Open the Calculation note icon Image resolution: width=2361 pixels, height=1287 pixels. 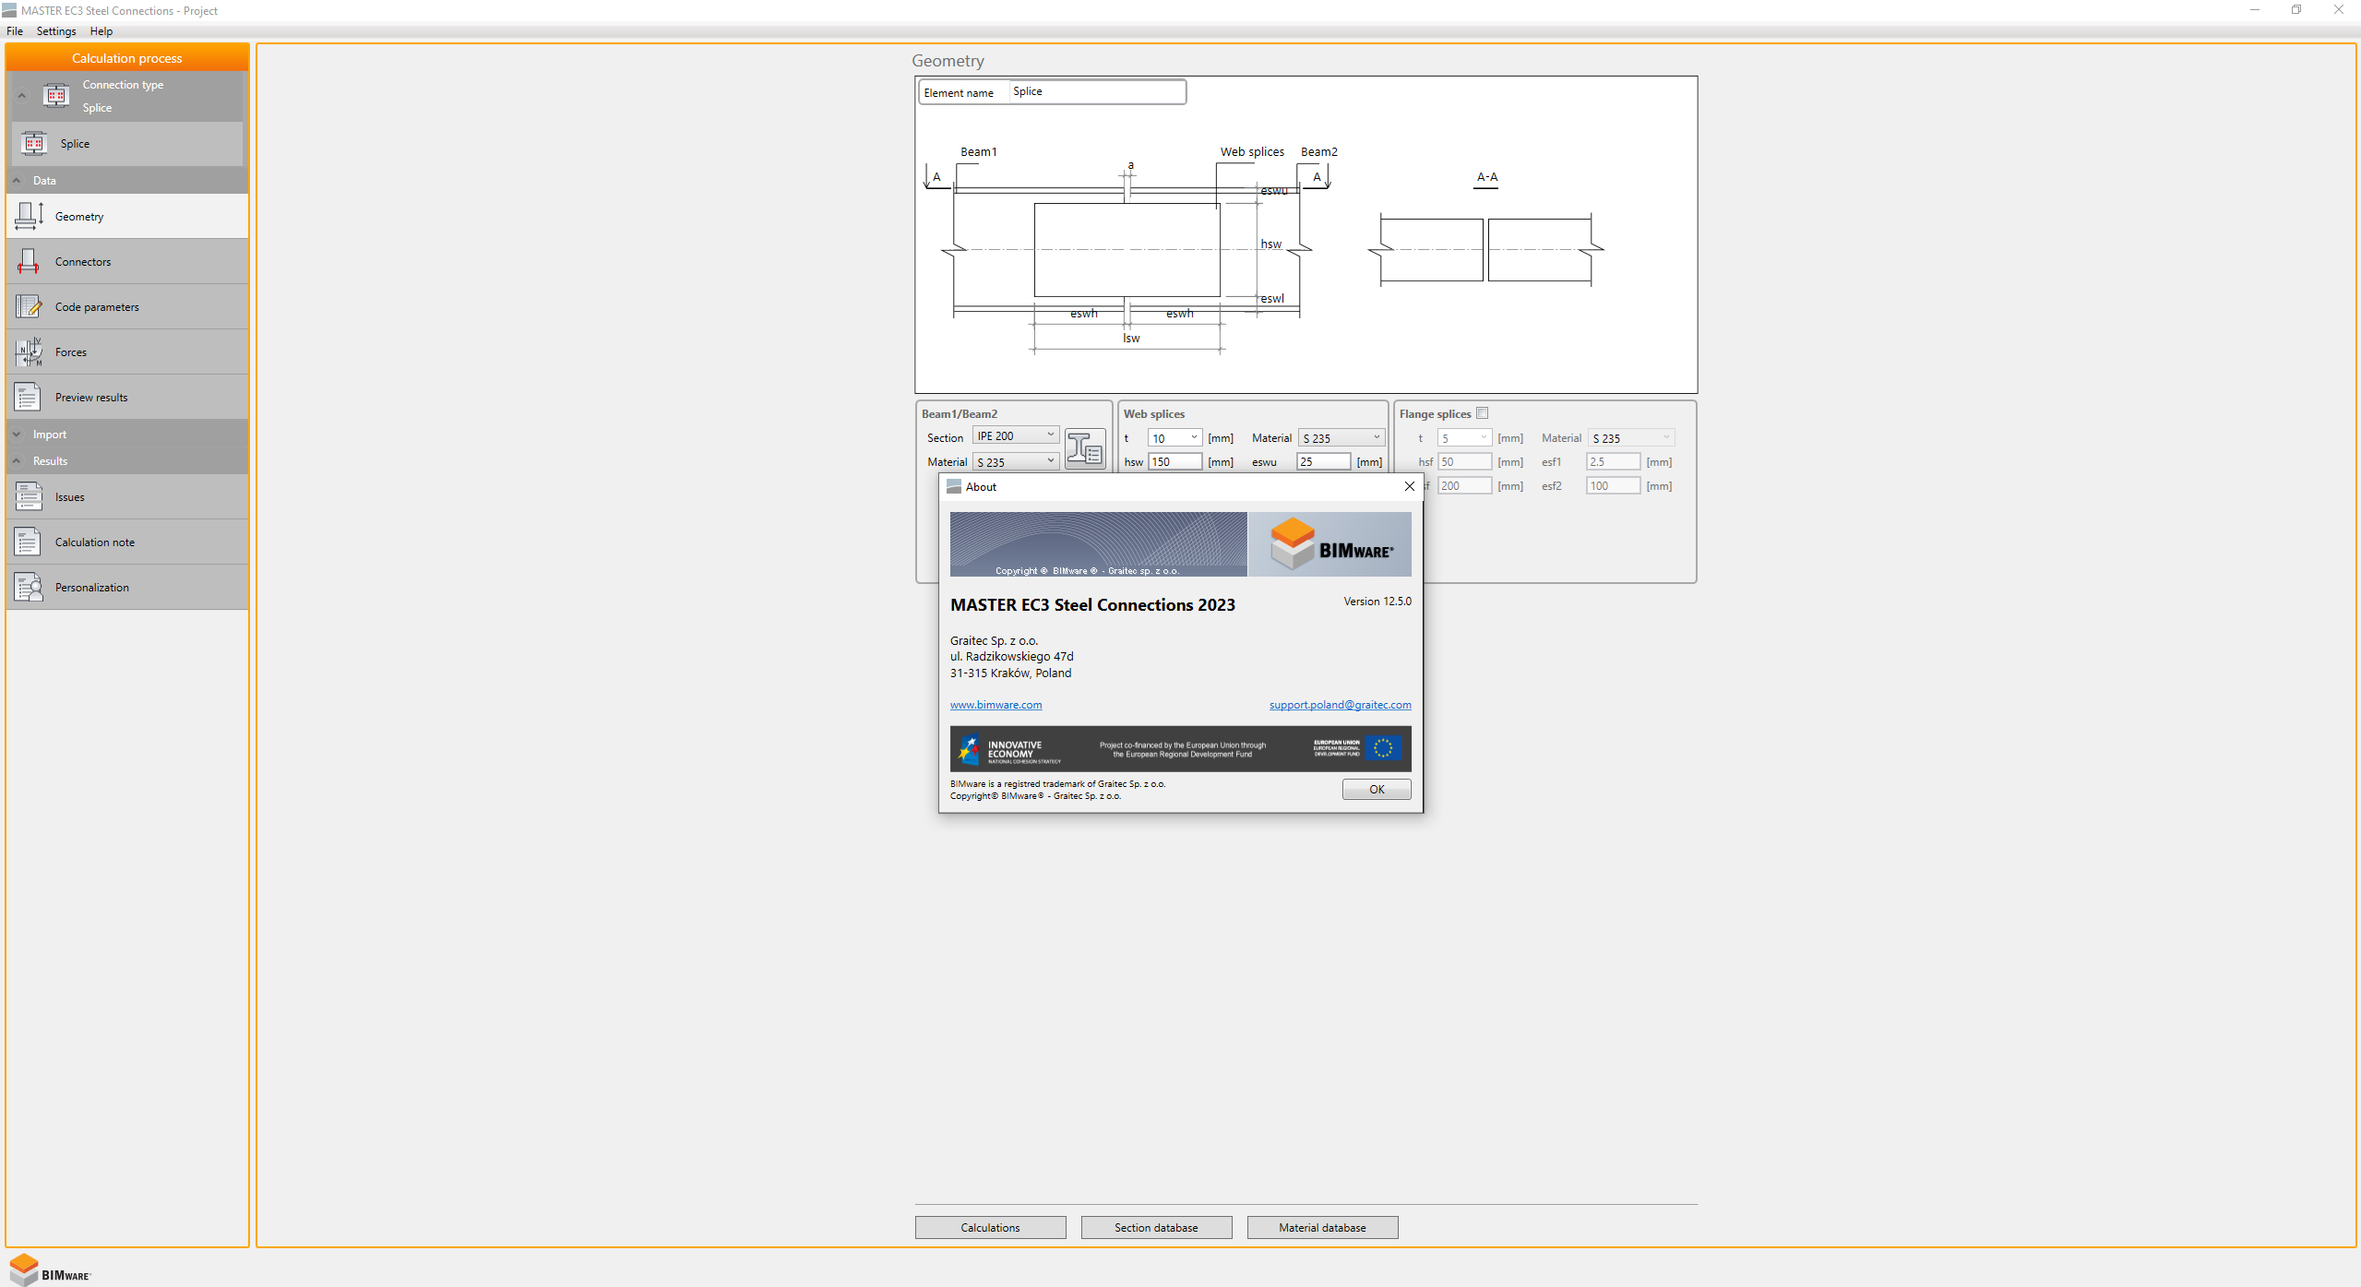pos(29,542)
